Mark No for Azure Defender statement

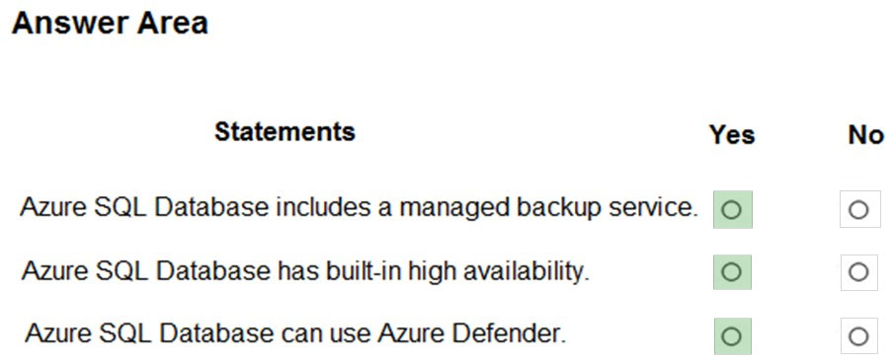858,336
